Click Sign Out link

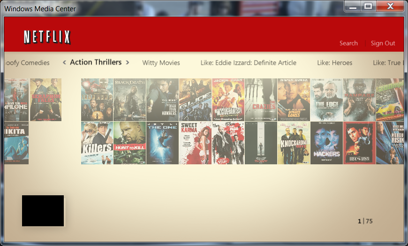[383, 43]
